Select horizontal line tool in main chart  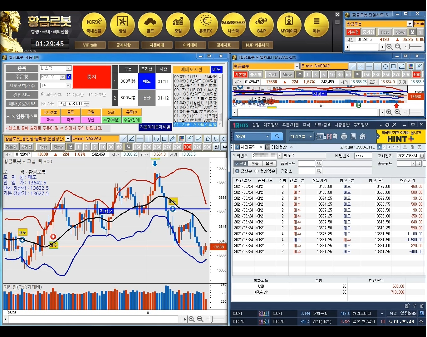click(140, 139)
